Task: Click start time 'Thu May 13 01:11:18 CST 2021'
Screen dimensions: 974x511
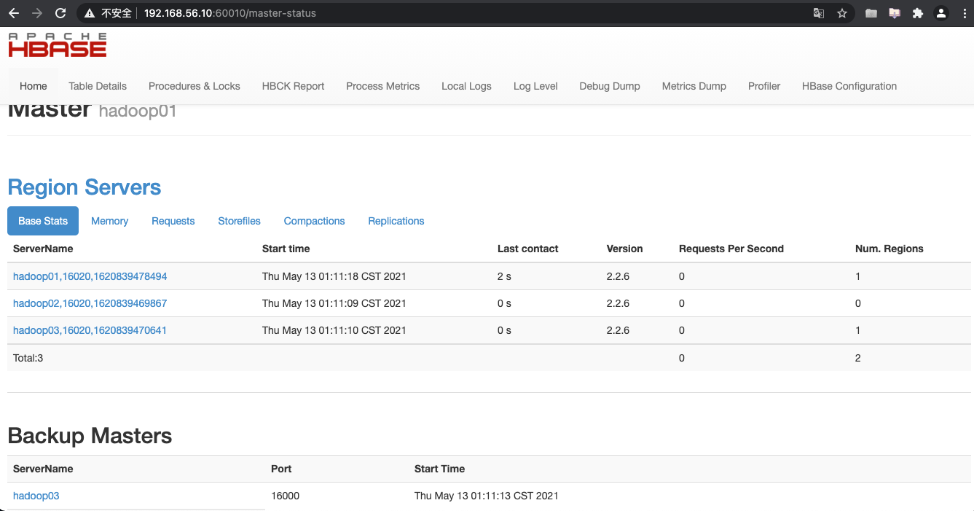Action: [334, 276]
